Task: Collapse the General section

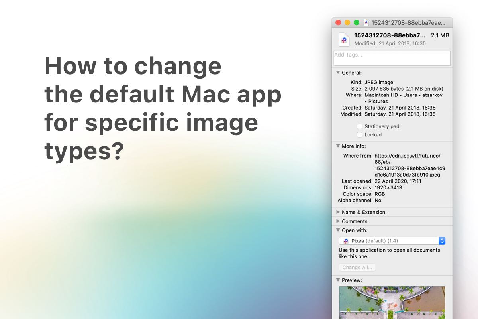Action: pos(338,73)
